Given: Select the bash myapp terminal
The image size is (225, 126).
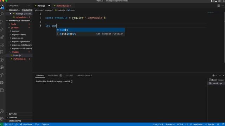Looking at the screenshot, I should (216, 80).
